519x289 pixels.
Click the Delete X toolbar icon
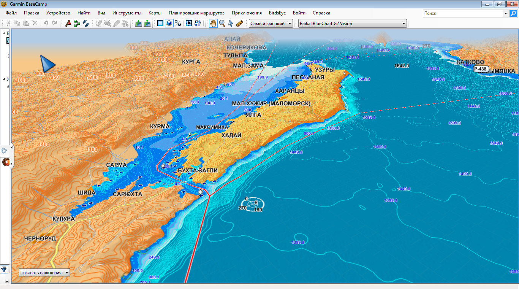tap(35, 23)
